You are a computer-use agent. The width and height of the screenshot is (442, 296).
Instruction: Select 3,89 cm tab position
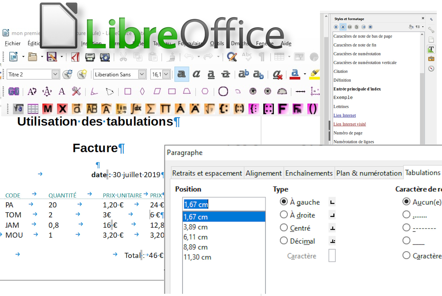224,227
